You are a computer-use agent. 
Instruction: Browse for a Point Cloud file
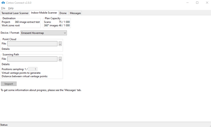(x=60, y=44)
